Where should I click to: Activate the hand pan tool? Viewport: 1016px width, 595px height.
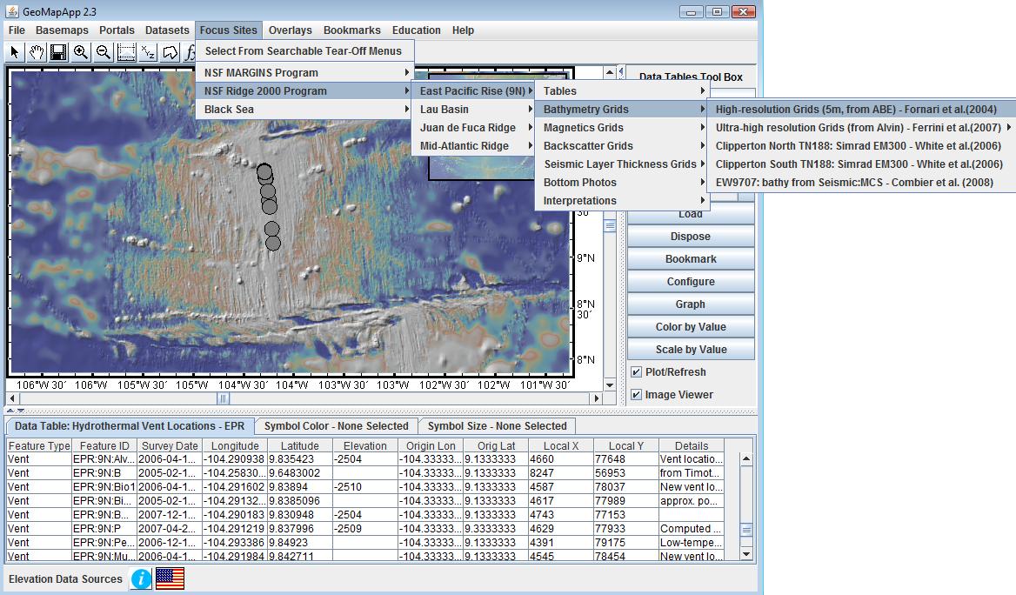[37, 52]
